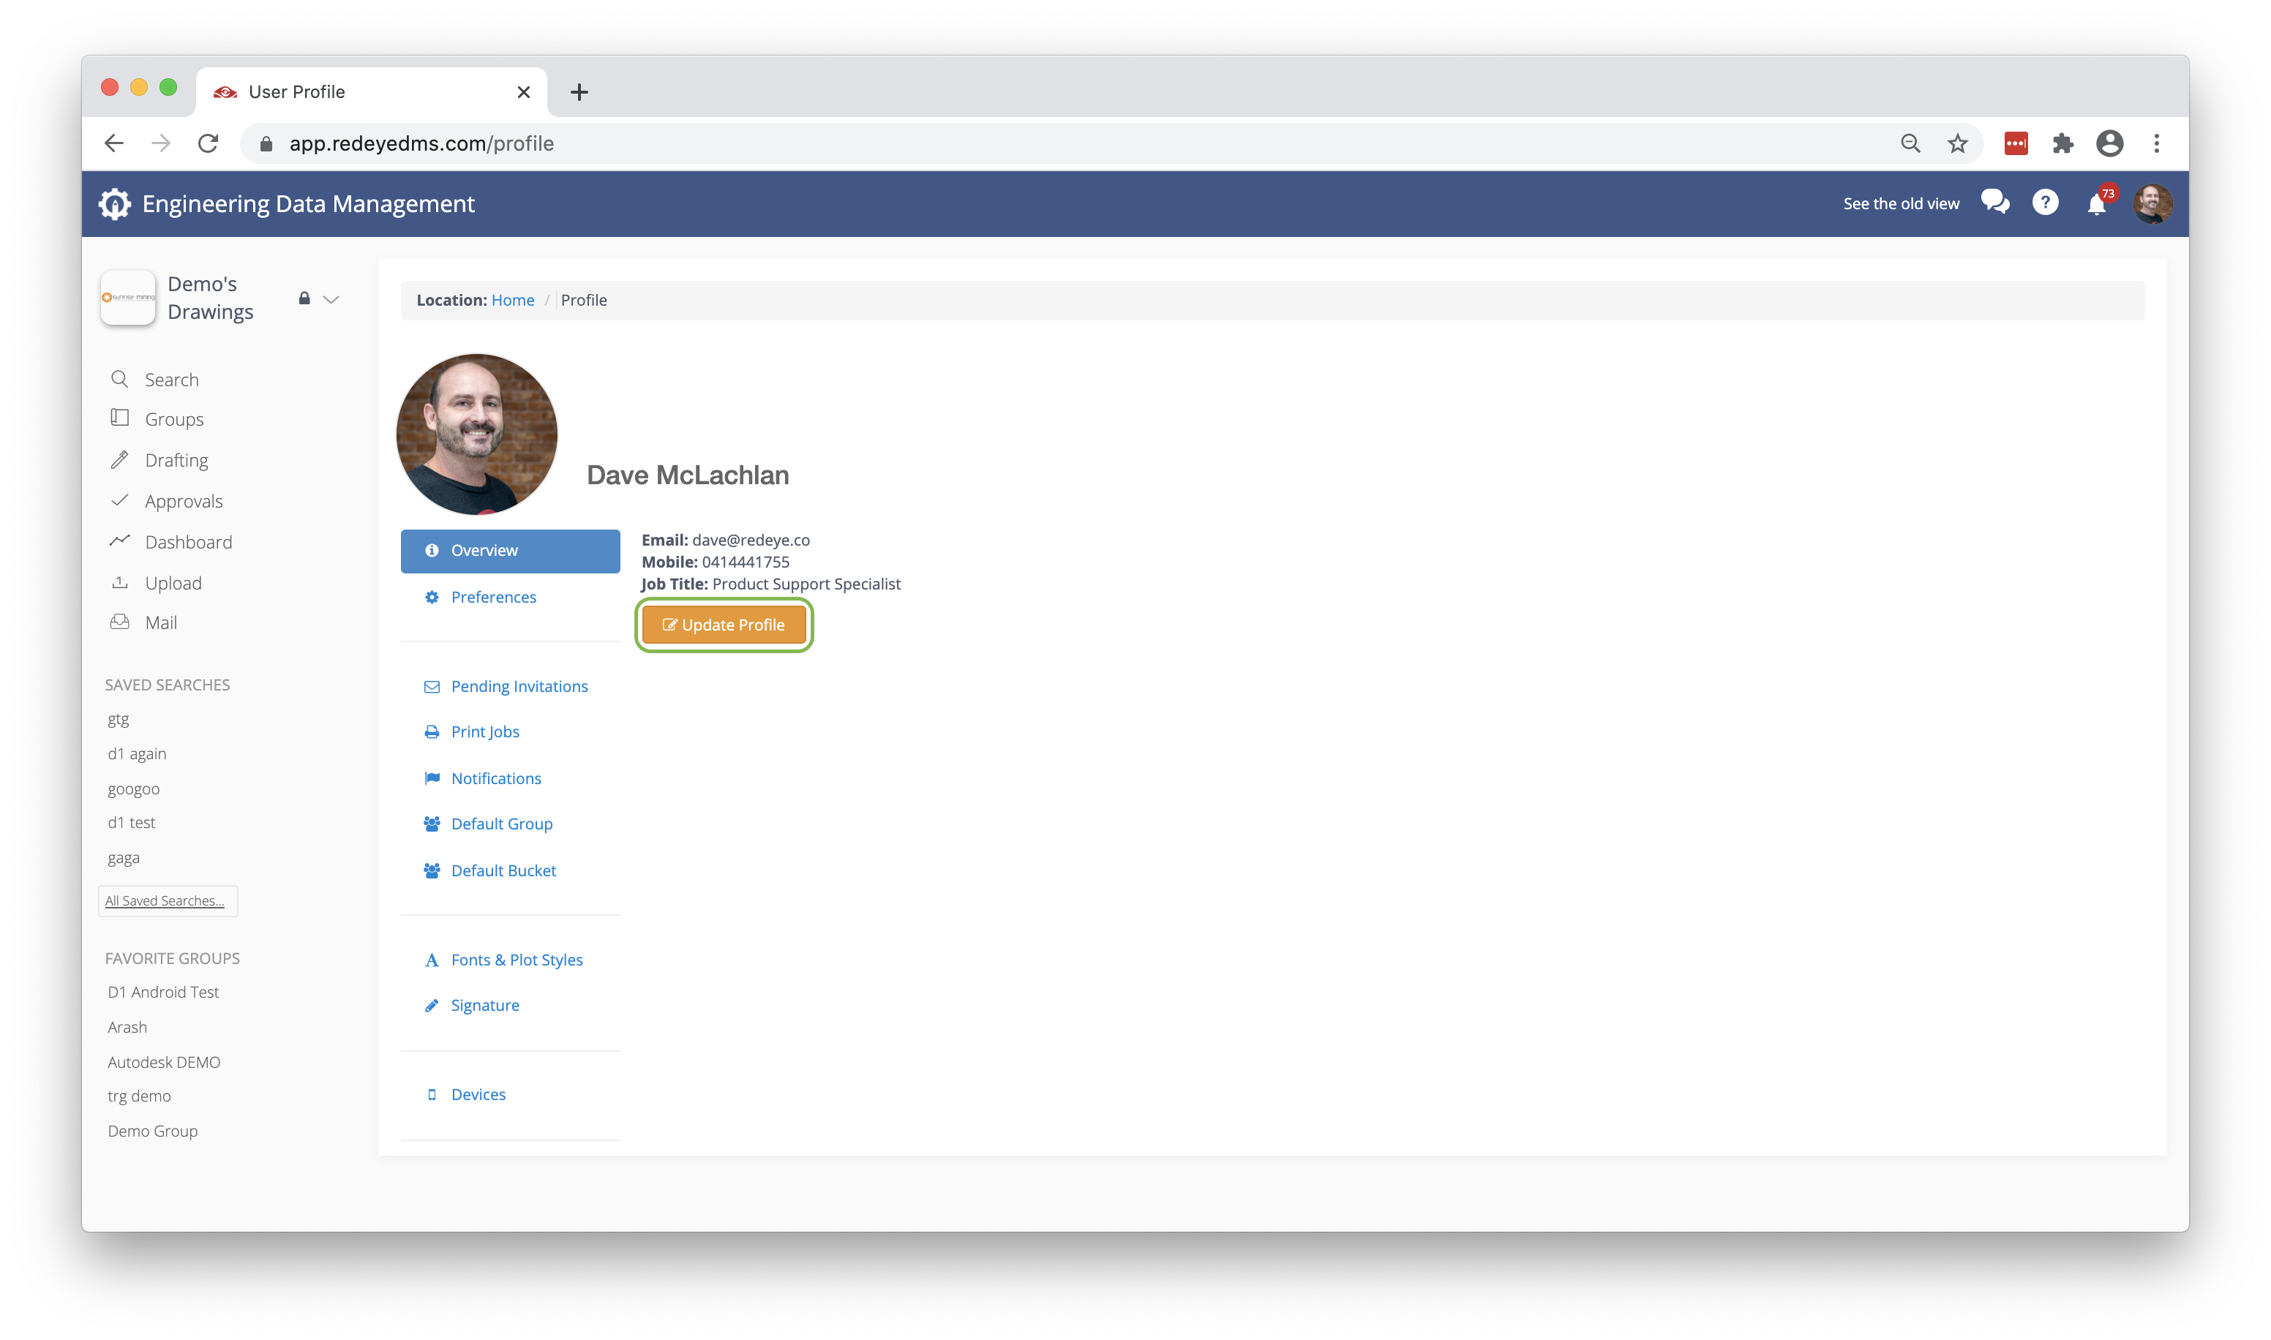This screenshot has height=1340, width=2271.
Task: Open Print Jobs section
Action: 485,732
